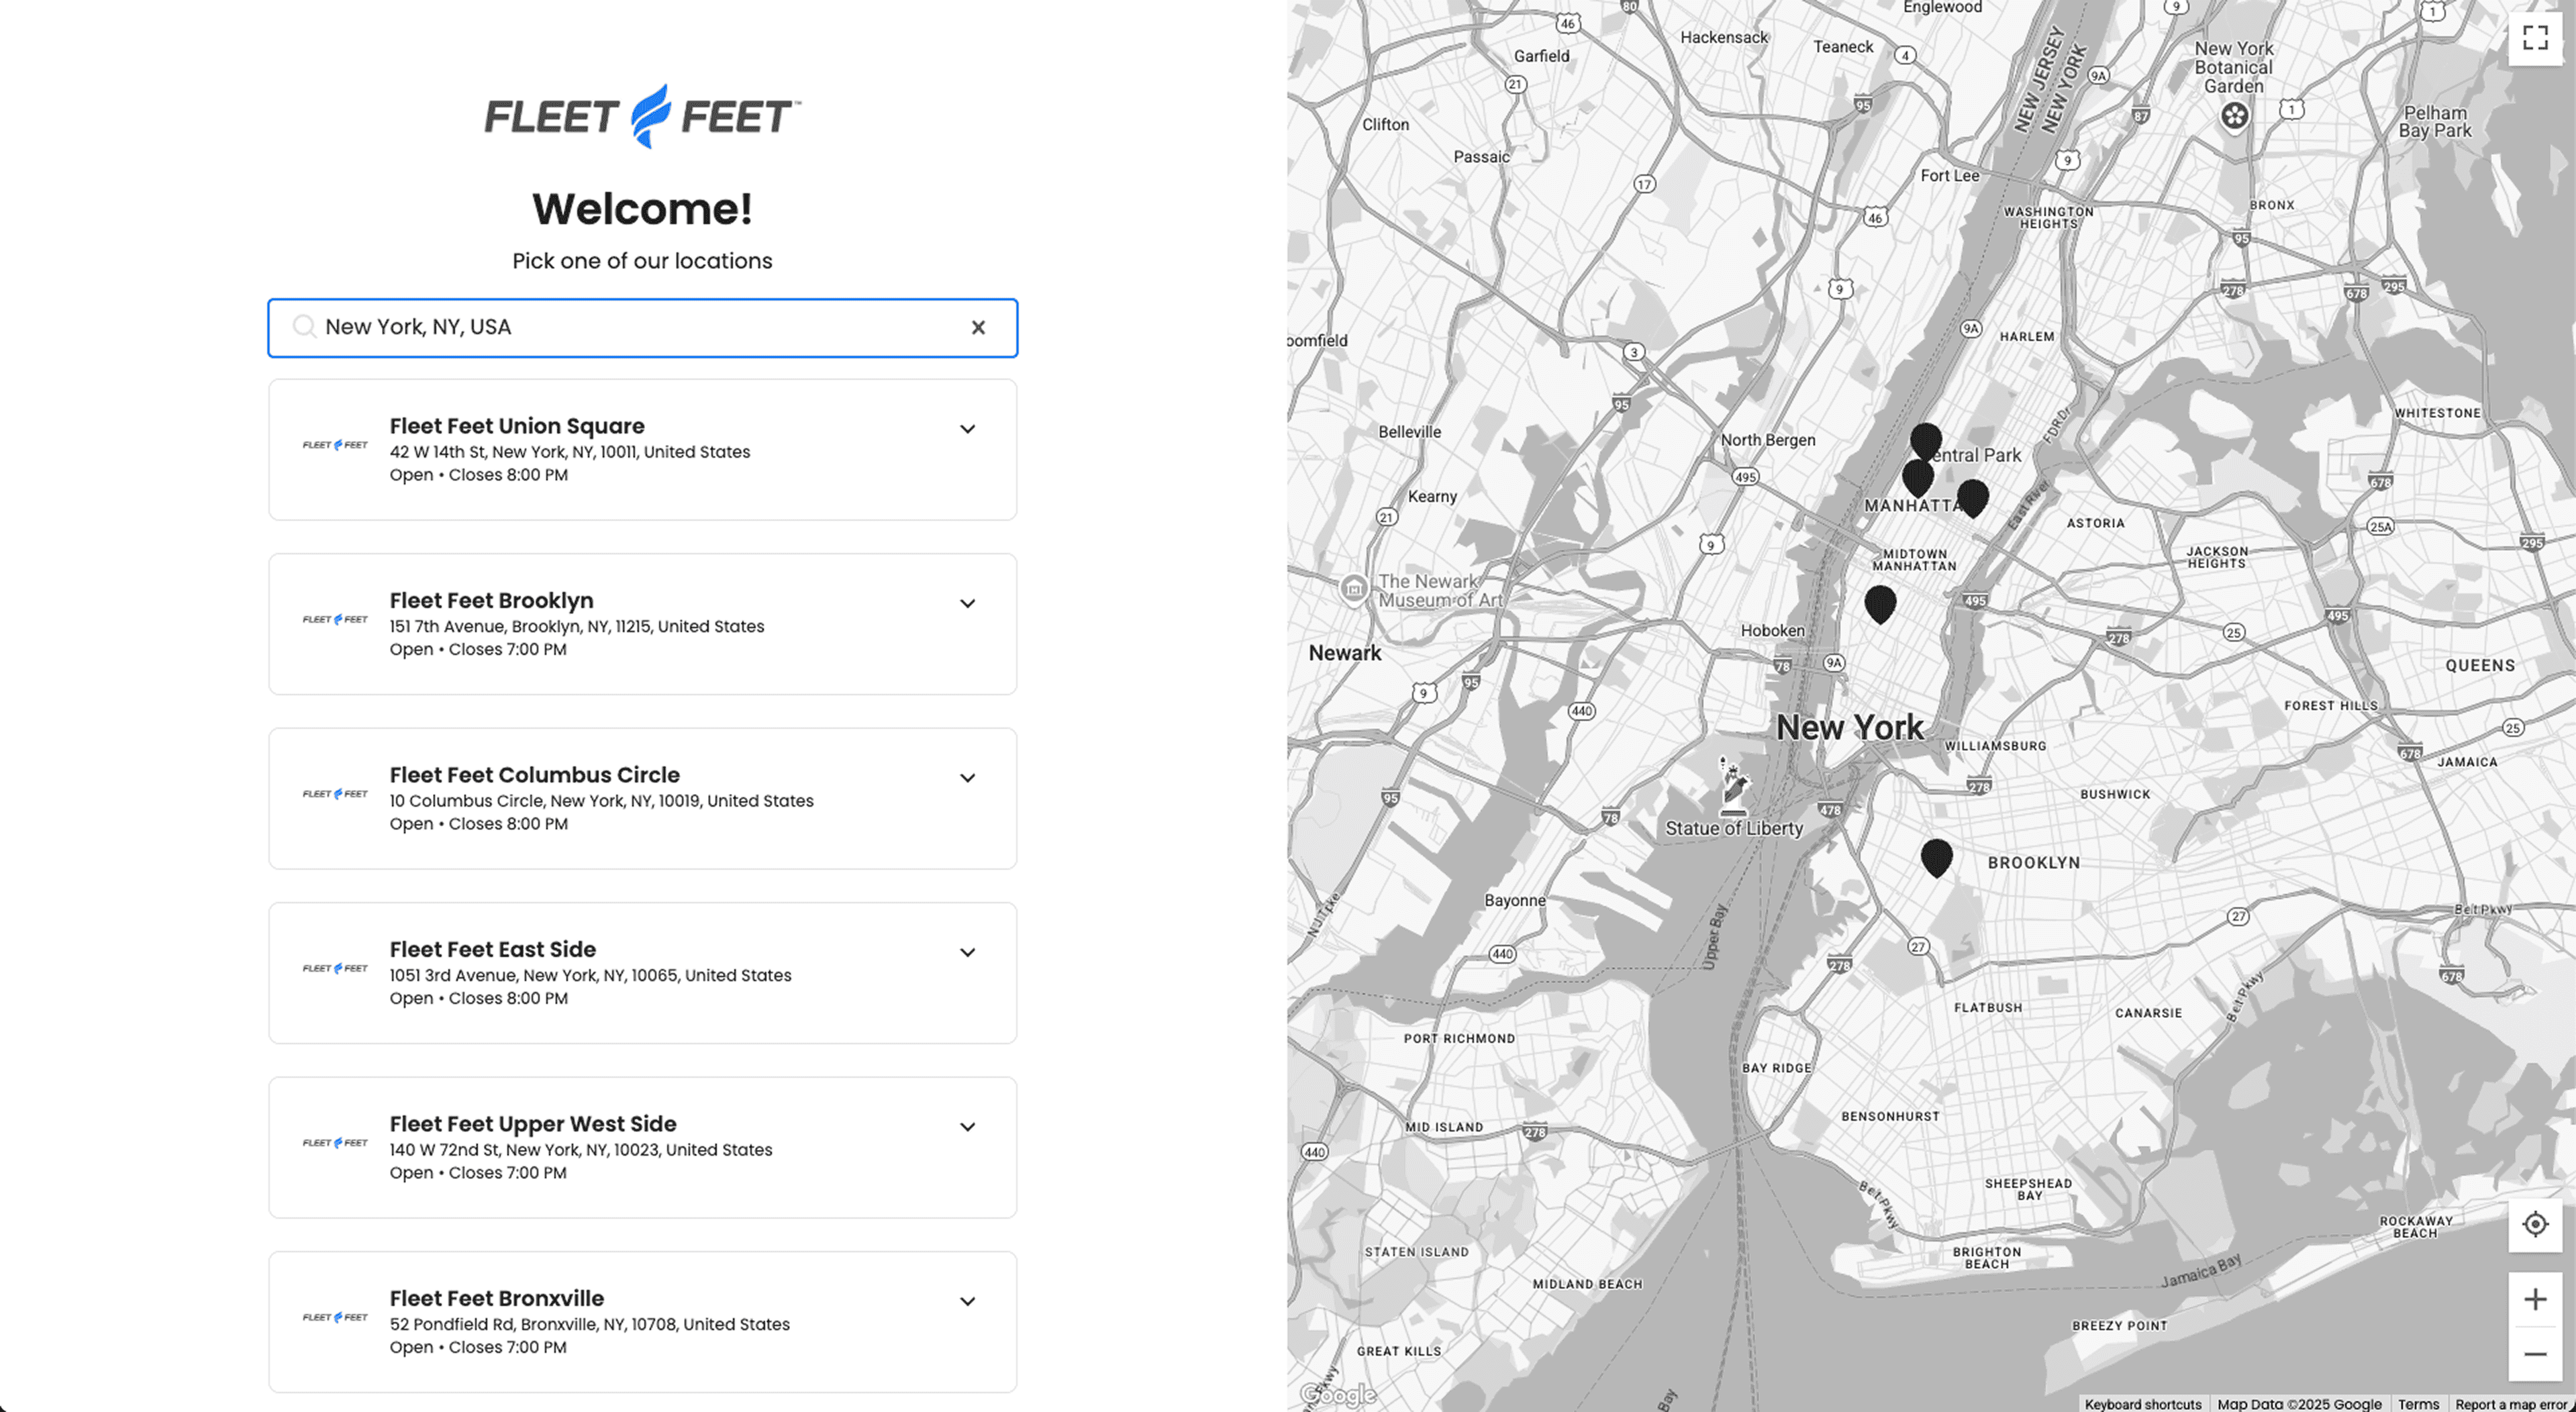Screen dimensions: 2576x1412
Task: Expand Fleet Feet Columbus Circle details
Action: [967, 778]
